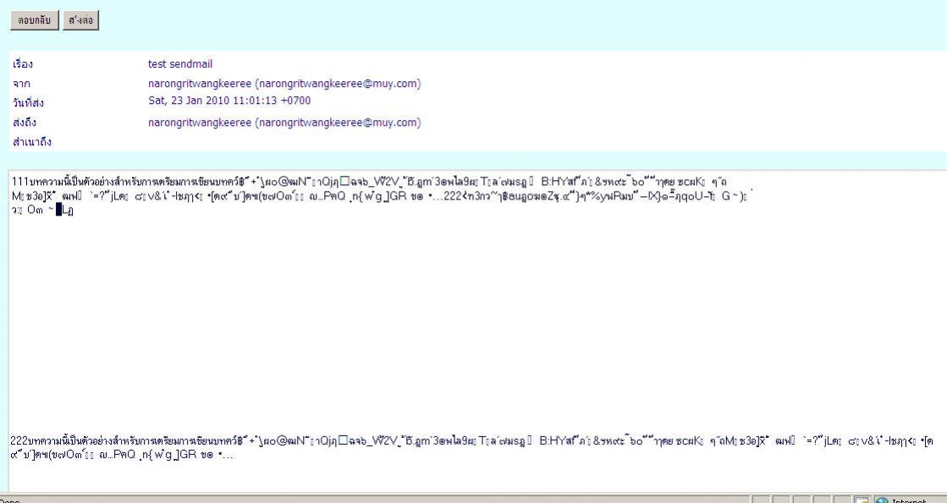Click the recipient address next to ส่งถึง

(x=284, y=123)
